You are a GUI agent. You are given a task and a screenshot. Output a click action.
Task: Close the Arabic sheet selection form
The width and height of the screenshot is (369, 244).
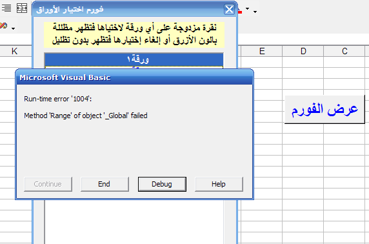click(229, 10)
